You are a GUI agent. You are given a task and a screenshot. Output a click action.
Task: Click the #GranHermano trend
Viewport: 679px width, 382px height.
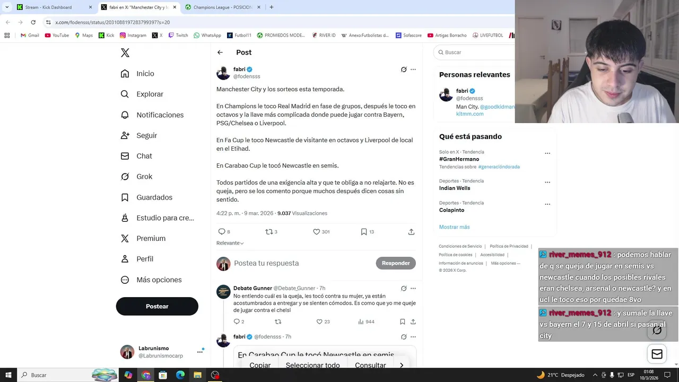click(x=459, y=159)
